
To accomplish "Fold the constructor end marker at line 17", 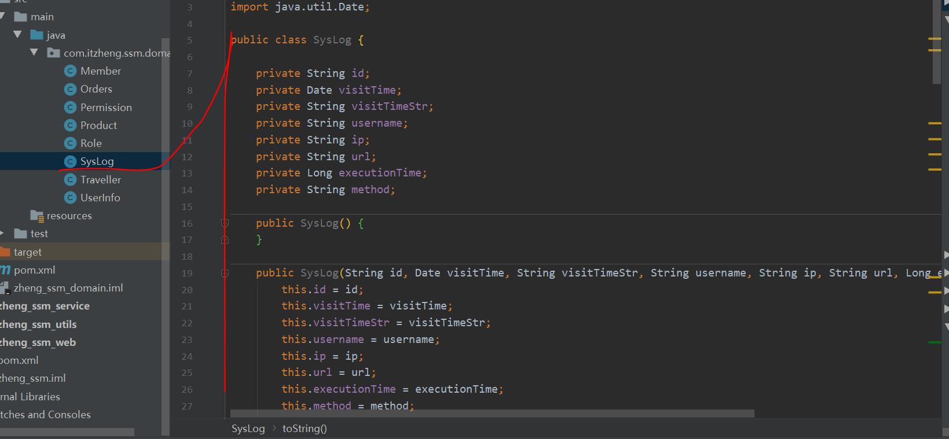I will point(225,239).
